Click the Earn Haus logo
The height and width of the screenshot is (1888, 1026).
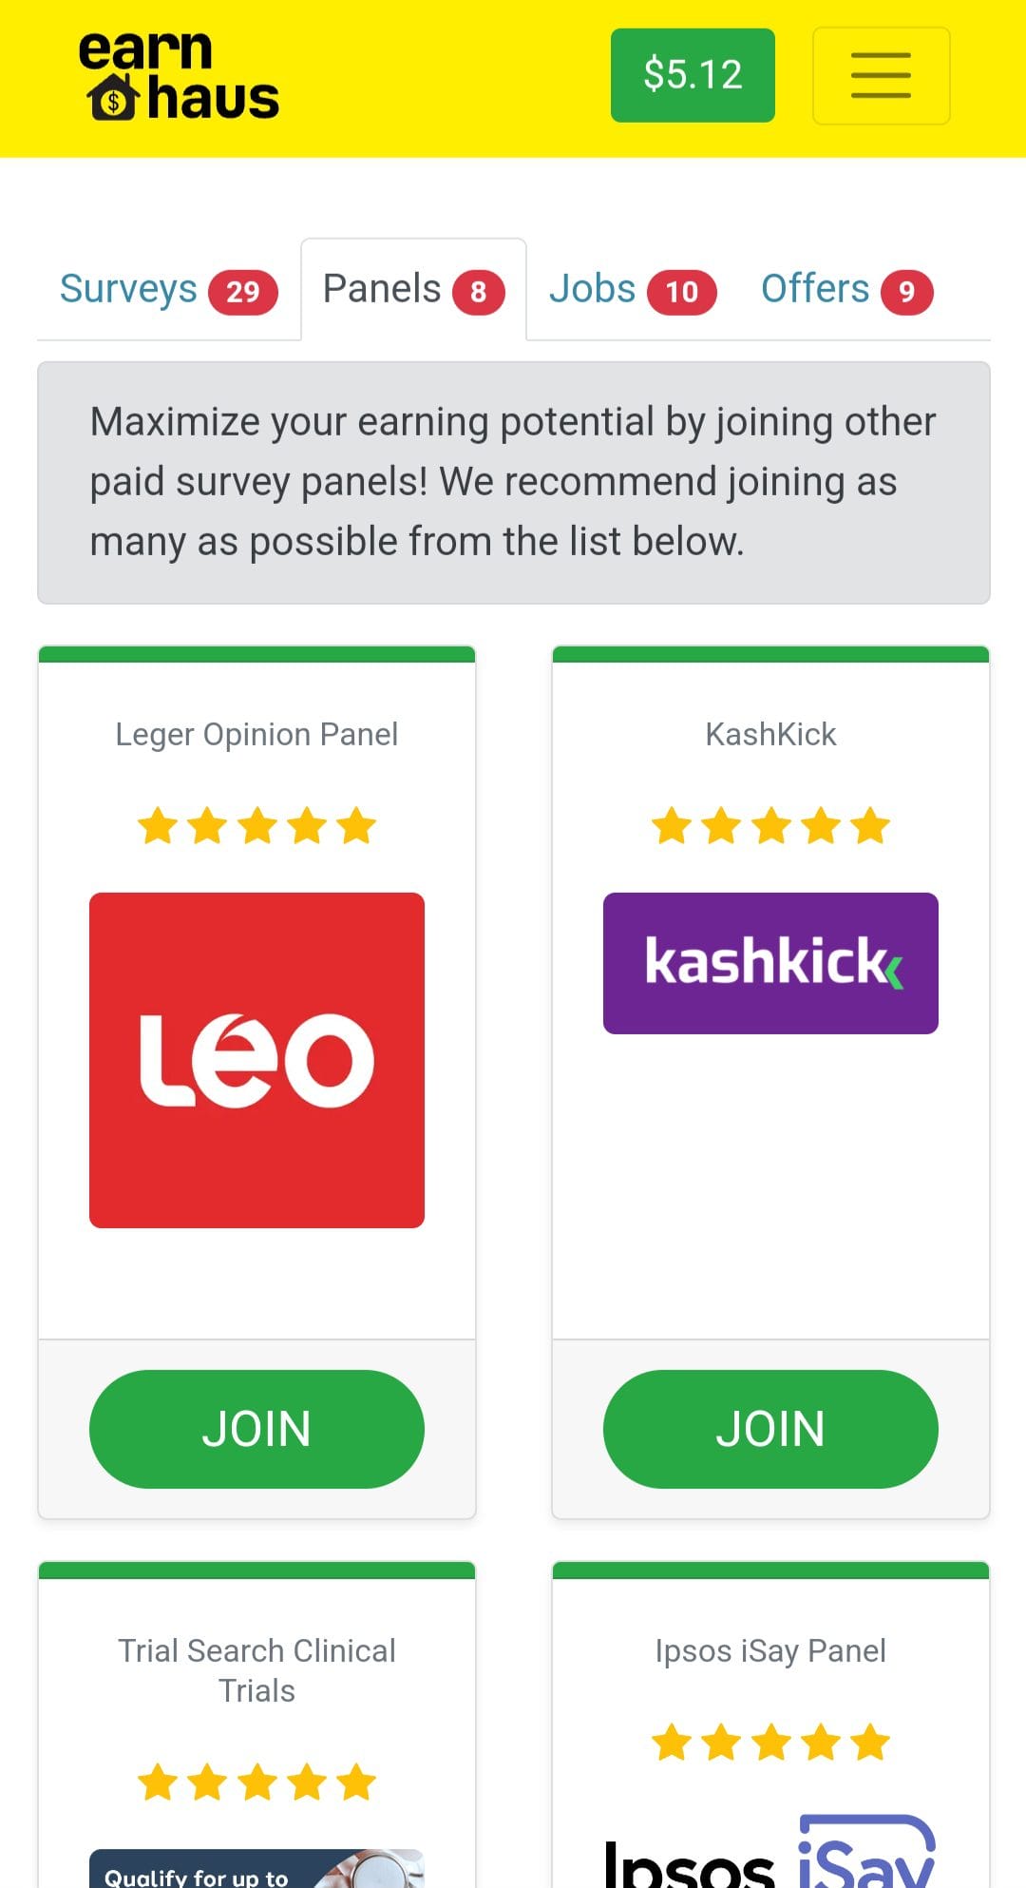(180, 76)
